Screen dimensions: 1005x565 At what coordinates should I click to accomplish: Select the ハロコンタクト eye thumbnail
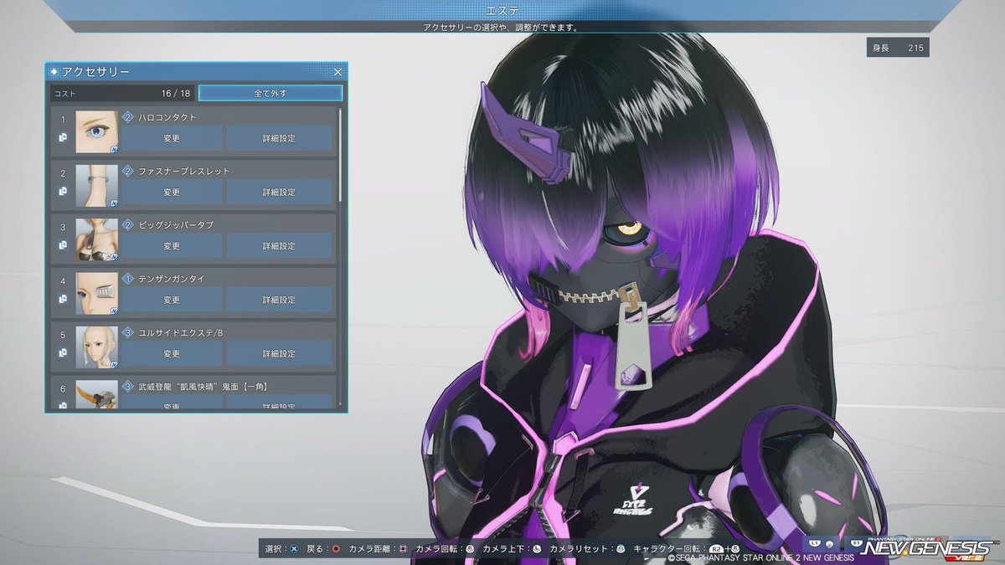coord(97,132)
